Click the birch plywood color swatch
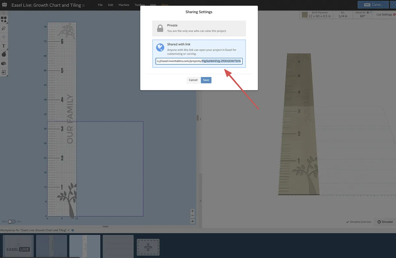 click(x=304, y=14)
